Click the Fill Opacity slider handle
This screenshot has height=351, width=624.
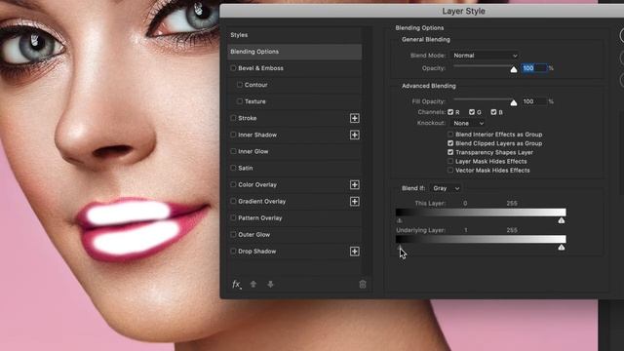[x=514, y=103]
